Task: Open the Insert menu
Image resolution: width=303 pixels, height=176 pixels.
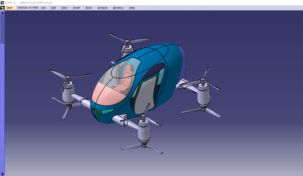Action: click(x=76, y=8)
